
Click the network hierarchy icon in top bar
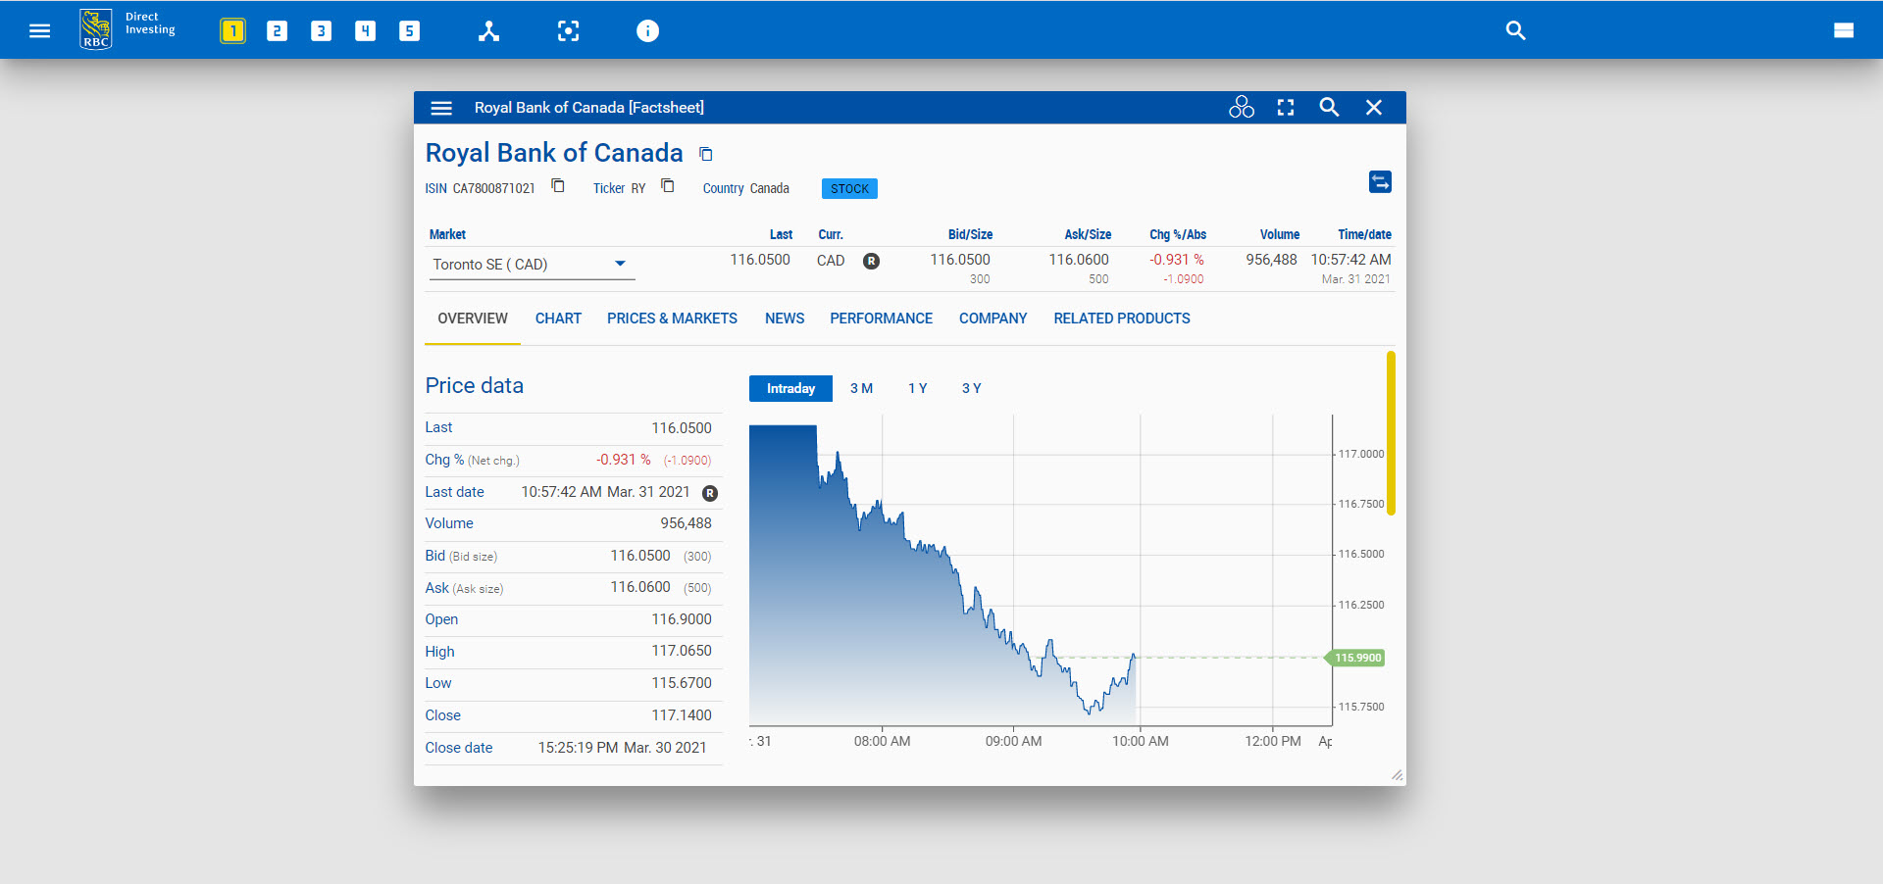click(x=488, y=31)
